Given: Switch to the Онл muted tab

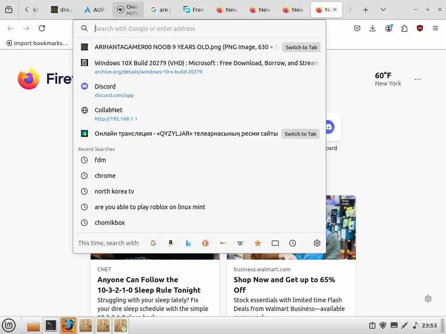Looking at the screenshot, I should pyautogui.click(x=131, y=10).
